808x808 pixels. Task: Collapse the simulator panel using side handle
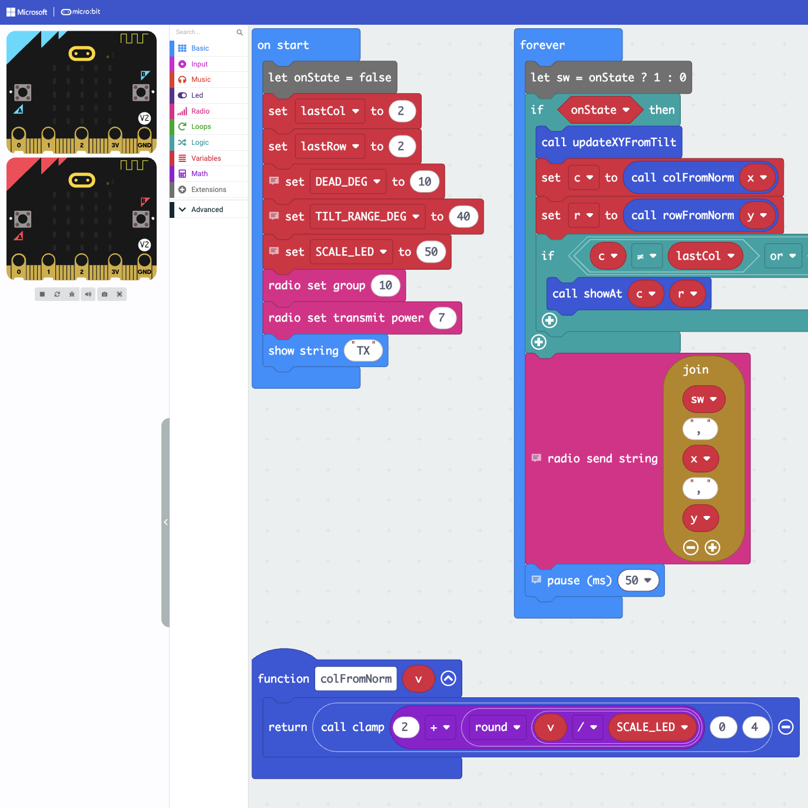coord(165,522)
